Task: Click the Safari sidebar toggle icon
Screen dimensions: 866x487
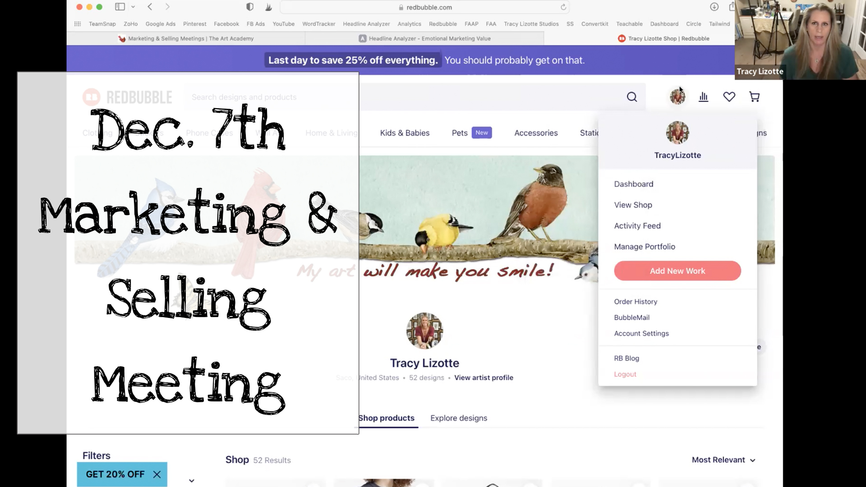Action: [x=120, y=7]
